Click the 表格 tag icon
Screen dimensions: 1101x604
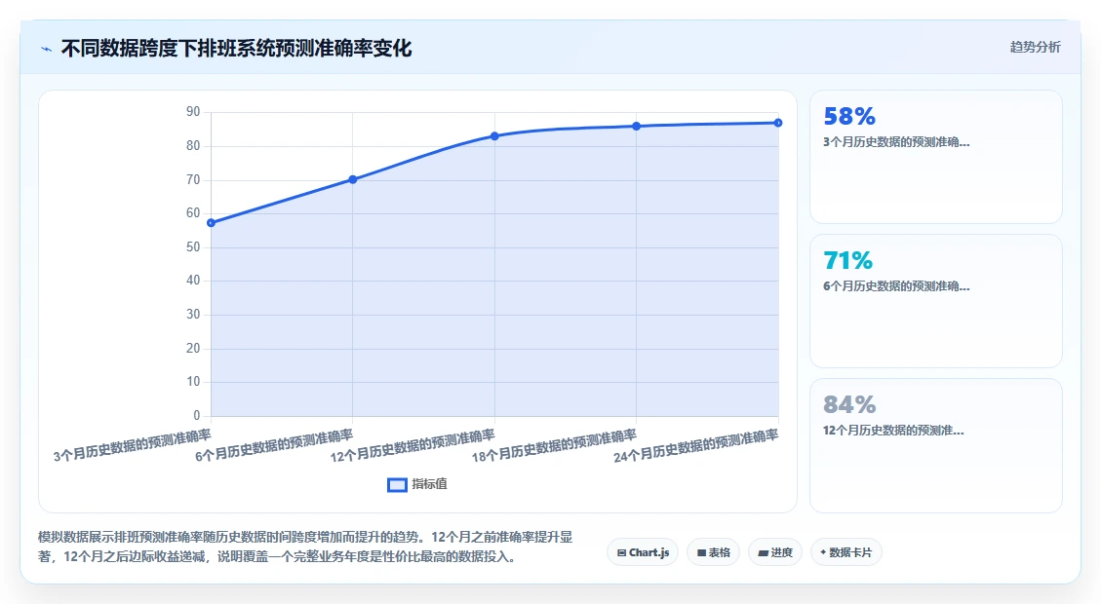click(x=701, y=552)
